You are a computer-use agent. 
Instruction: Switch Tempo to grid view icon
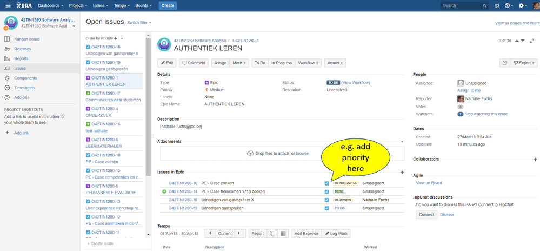click(283, 233)
